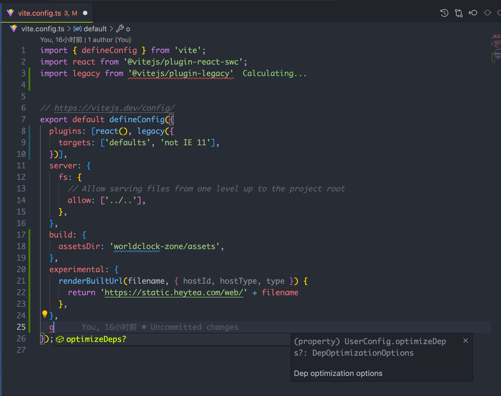Click the wrench property icon in breadcrumbs
501x396 pixels.
coord(120,29)
